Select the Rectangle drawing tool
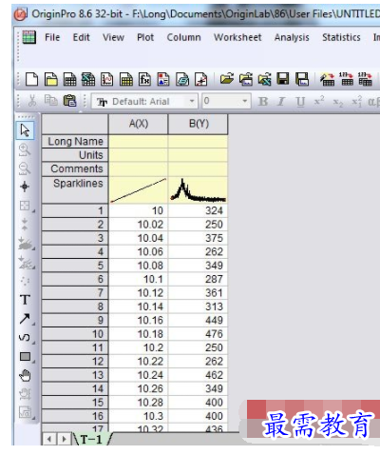 (x=25, y=357)
